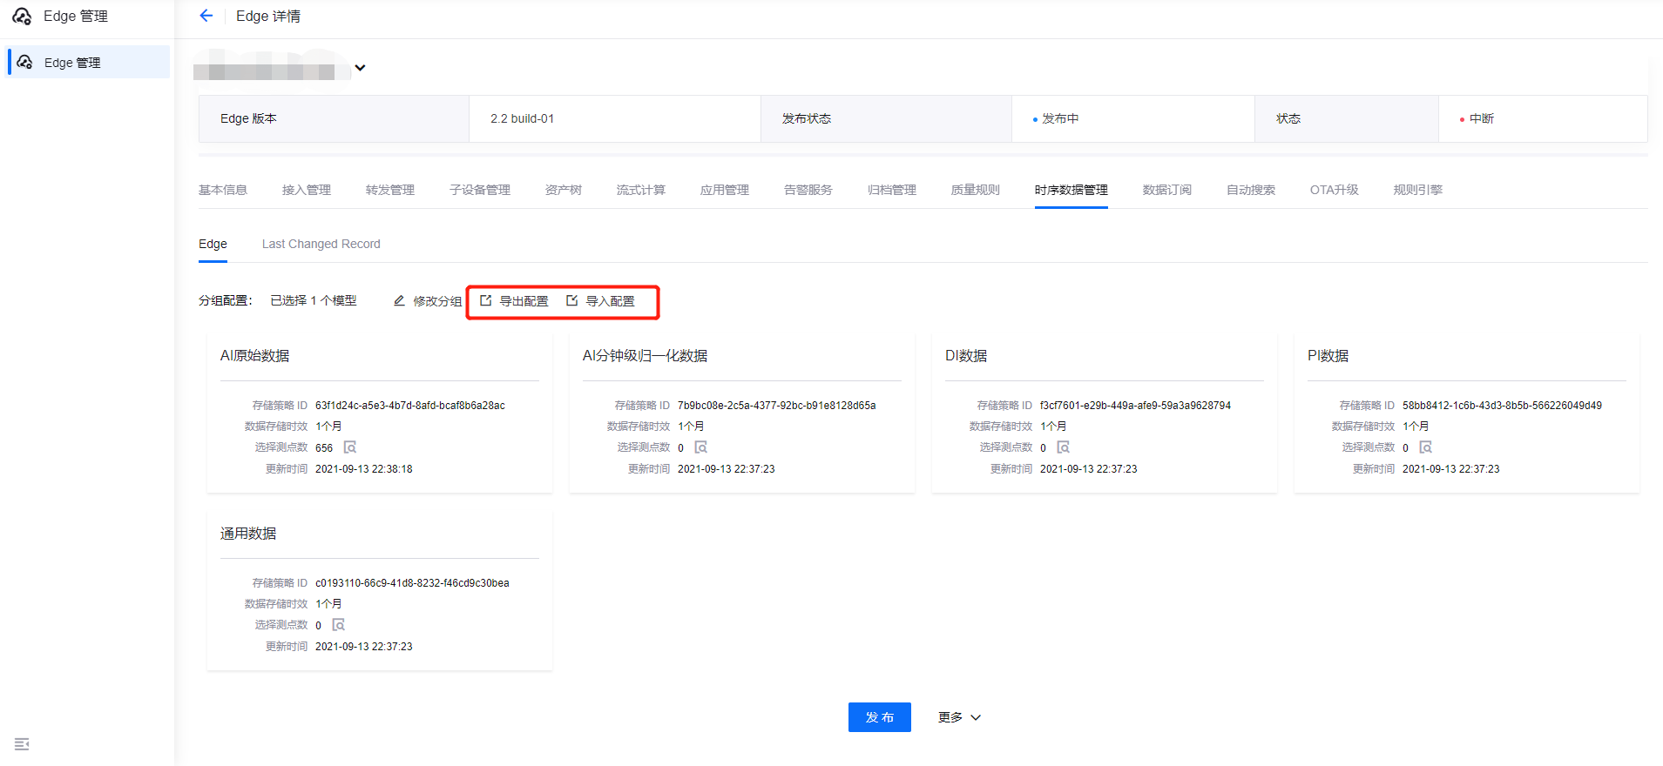Click the back arrow beside Edge 详情
Image resolution: width=1663 pixels, height=766 pixels.
coord(206,16)
